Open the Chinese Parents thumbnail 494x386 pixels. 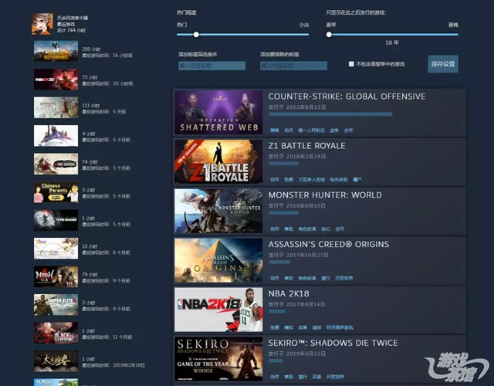coord(56,192)
